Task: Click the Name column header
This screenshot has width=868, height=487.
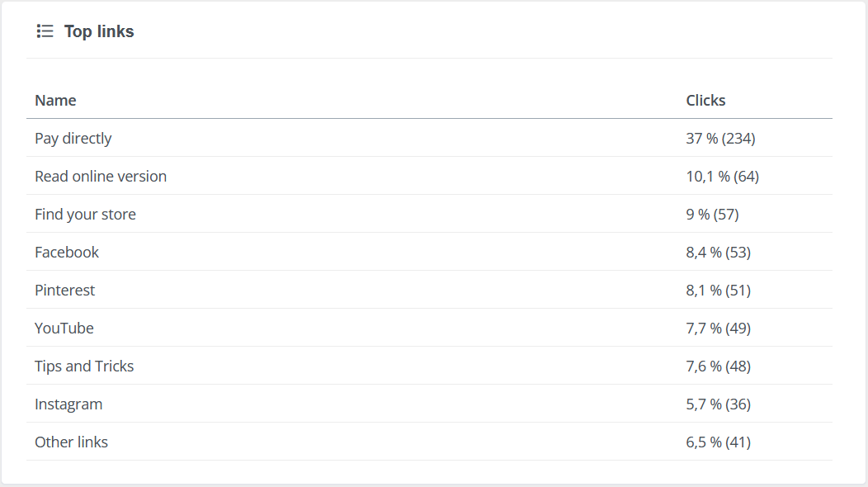Action: tap(55, 101)
